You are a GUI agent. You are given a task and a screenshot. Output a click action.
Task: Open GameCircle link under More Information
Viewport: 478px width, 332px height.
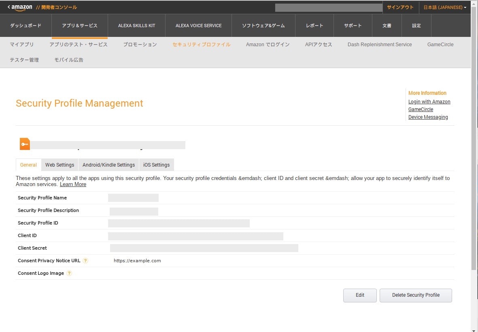[x=421, y=109]
